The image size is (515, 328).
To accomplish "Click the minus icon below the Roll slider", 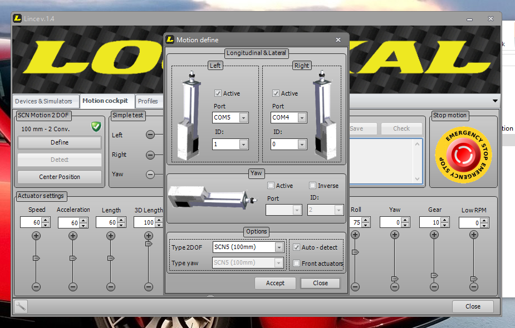I will (x=355, y=287).
